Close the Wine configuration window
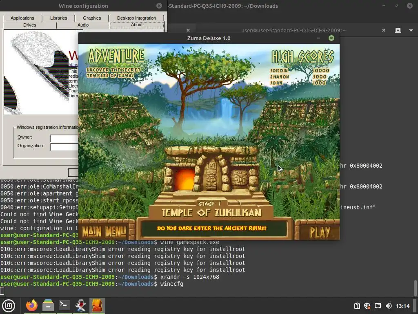Screen dimensions: 418x314 click(x=159, y=6)
